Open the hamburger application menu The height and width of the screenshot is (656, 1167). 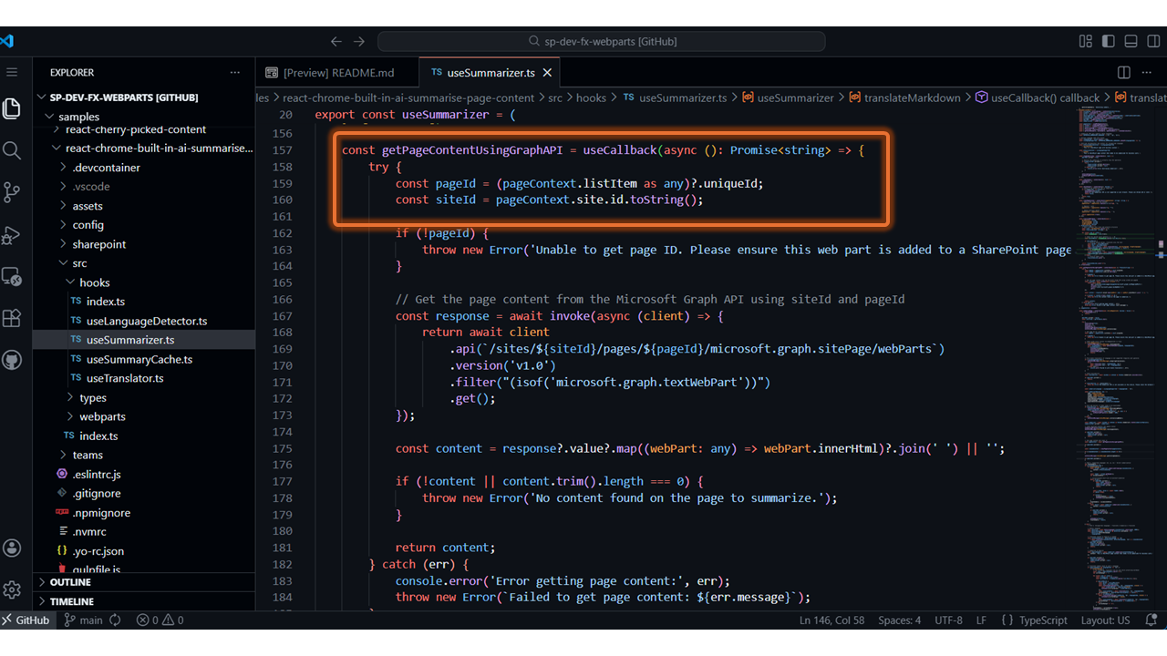pyautogui.click(x=12, y=72)
